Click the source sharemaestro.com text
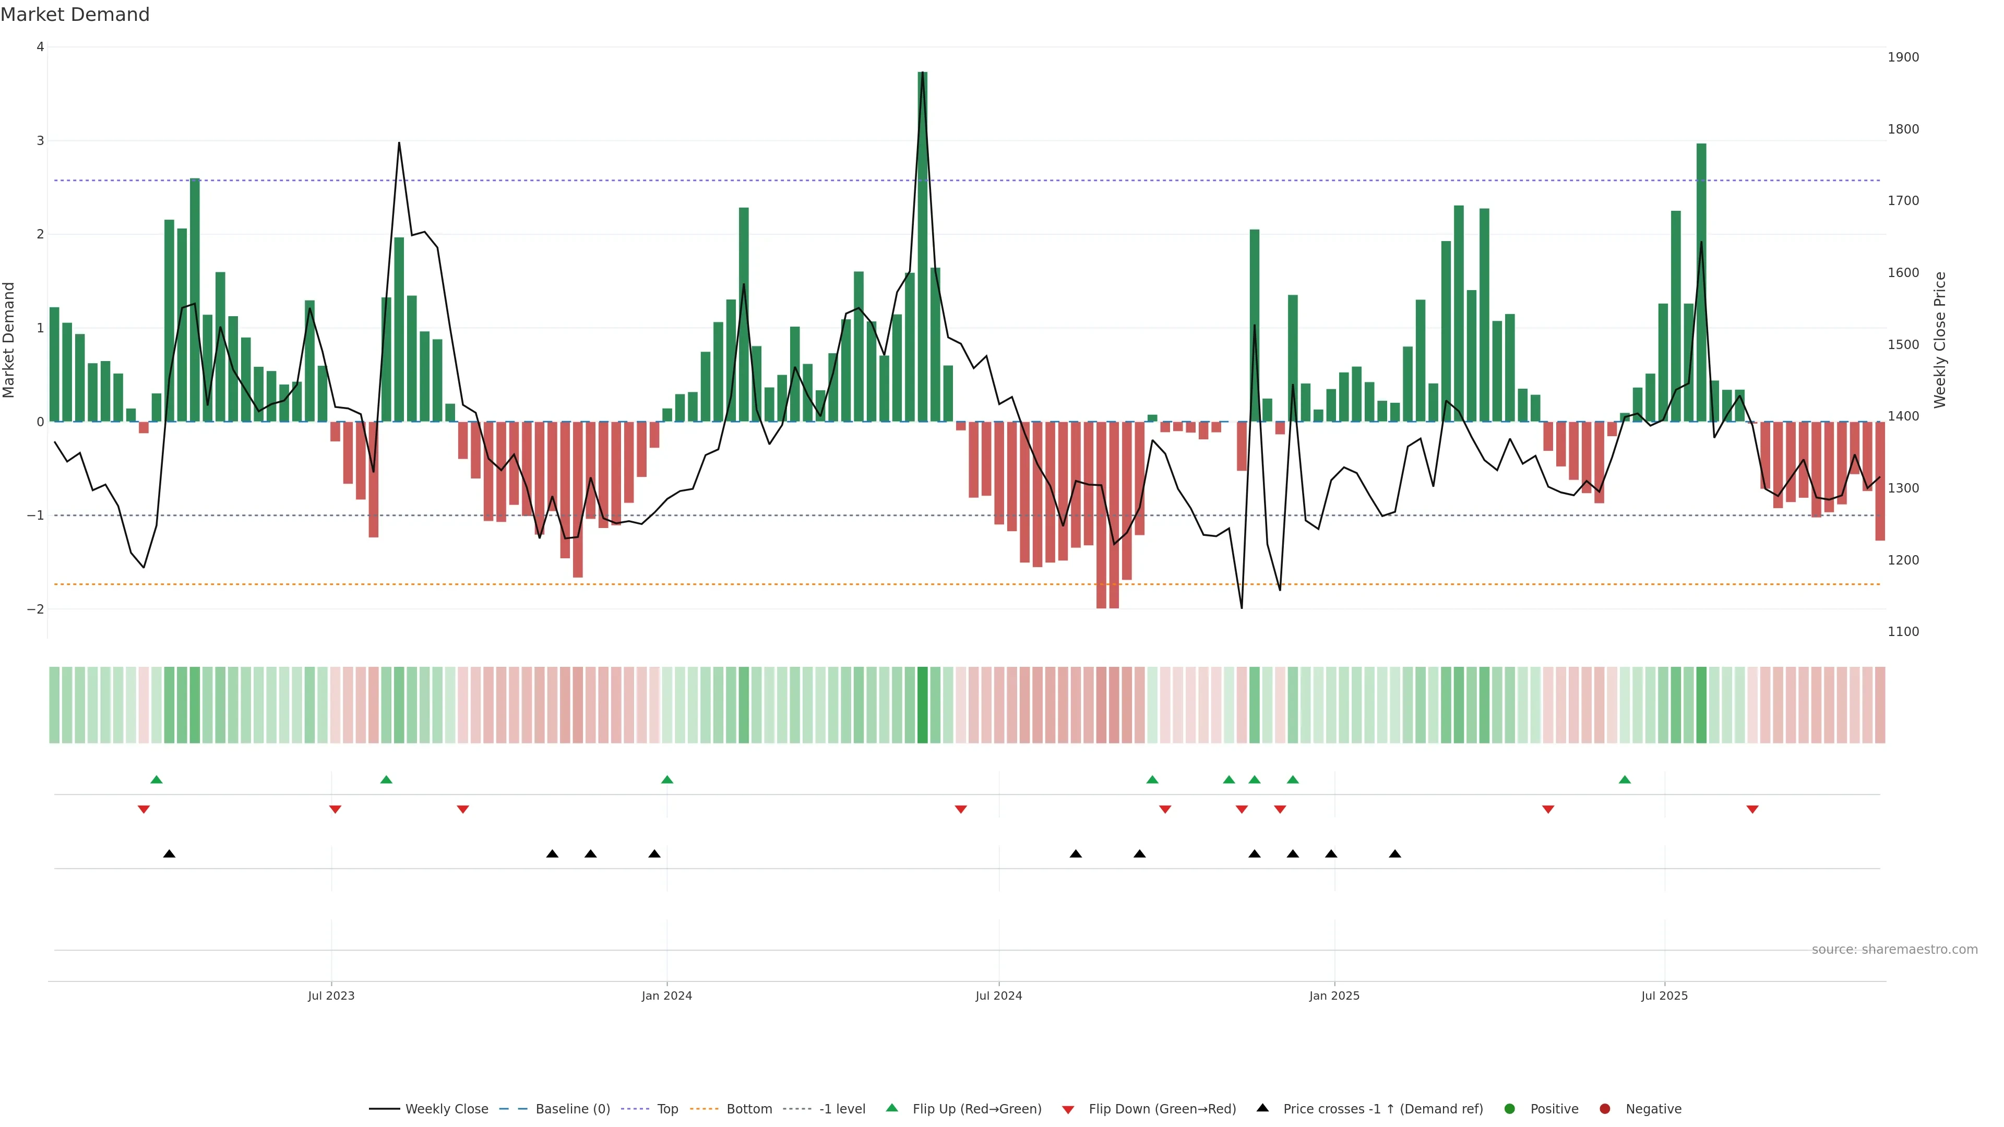The width and height of the screenshot is (2004, 1127). coord(1894,949)
